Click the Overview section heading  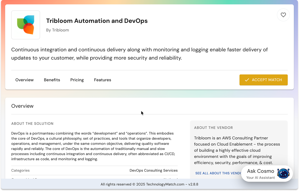pyautogui.click(x=22, y=106)
